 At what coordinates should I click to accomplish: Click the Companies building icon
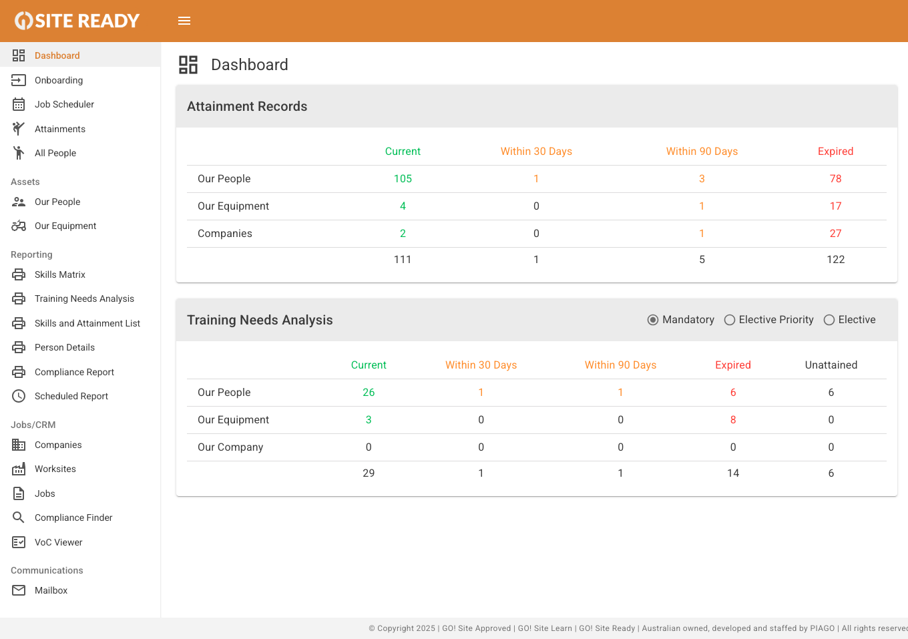coord(19,445)
